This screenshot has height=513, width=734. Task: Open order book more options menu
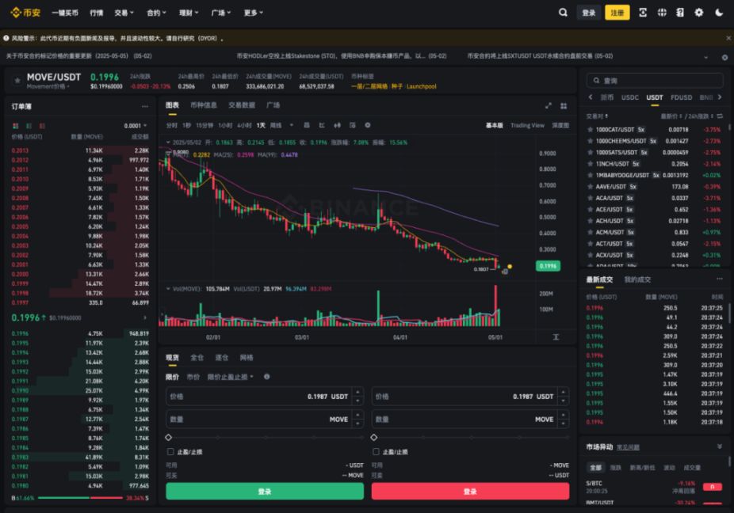click(144, 107)
